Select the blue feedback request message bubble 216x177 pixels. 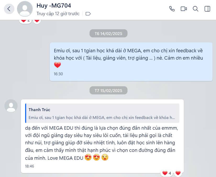[x=131, y=62]
